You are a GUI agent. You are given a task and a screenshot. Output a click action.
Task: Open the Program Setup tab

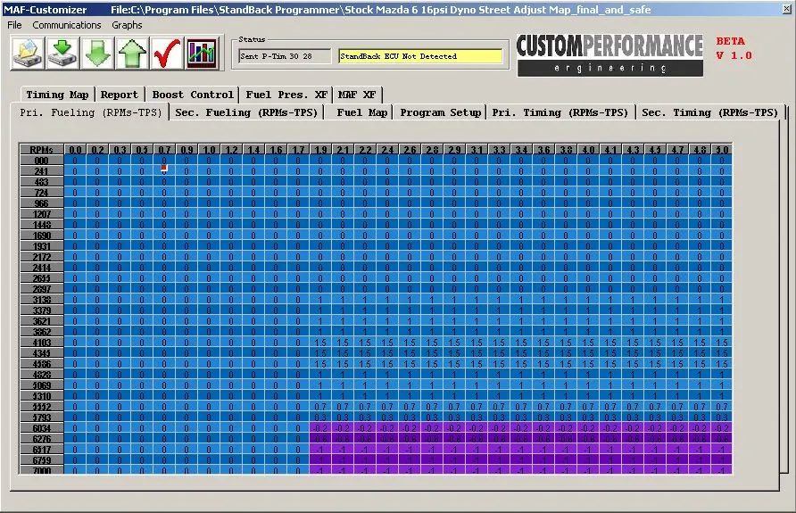441,112
